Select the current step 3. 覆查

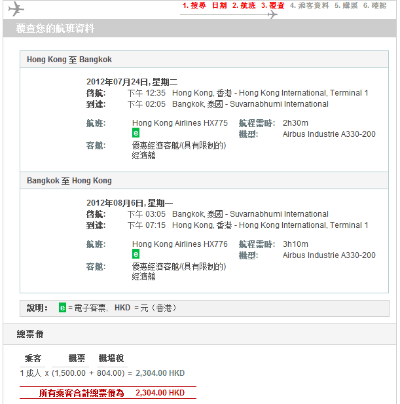(272, 5)
